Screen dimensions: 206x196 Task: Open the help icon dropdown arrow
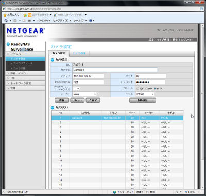pyautogui.click(x=93, y=21)
